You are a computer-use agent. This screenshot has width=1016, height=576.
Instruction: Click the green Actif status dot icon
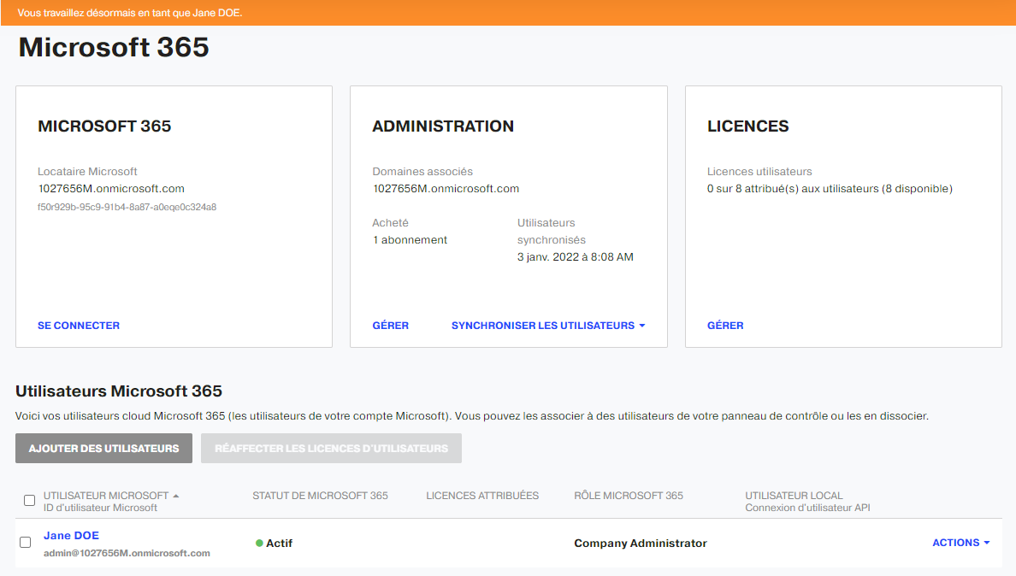coord(259,543)
